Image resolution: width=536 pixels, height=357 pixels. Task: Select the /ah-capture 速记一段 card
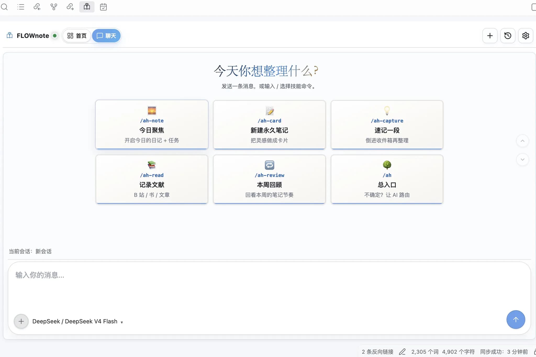[387, 124]
